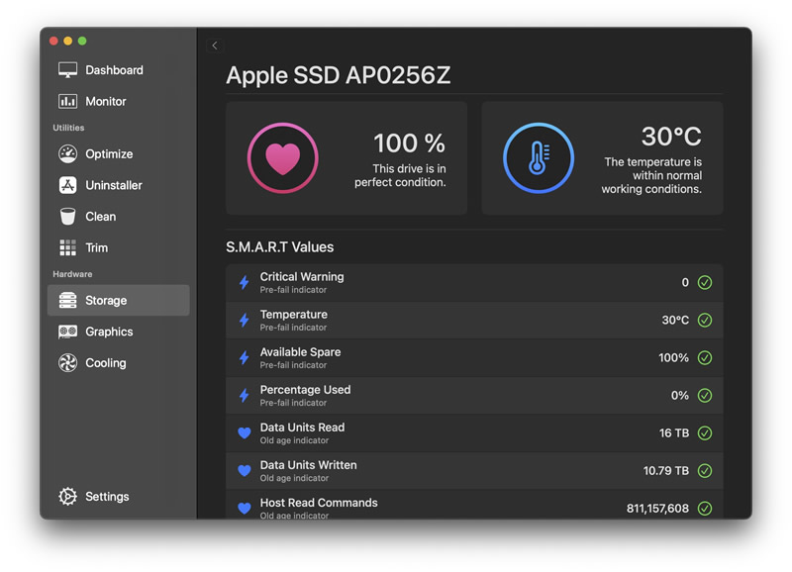Click the Settings gear icon

point(67,497)
